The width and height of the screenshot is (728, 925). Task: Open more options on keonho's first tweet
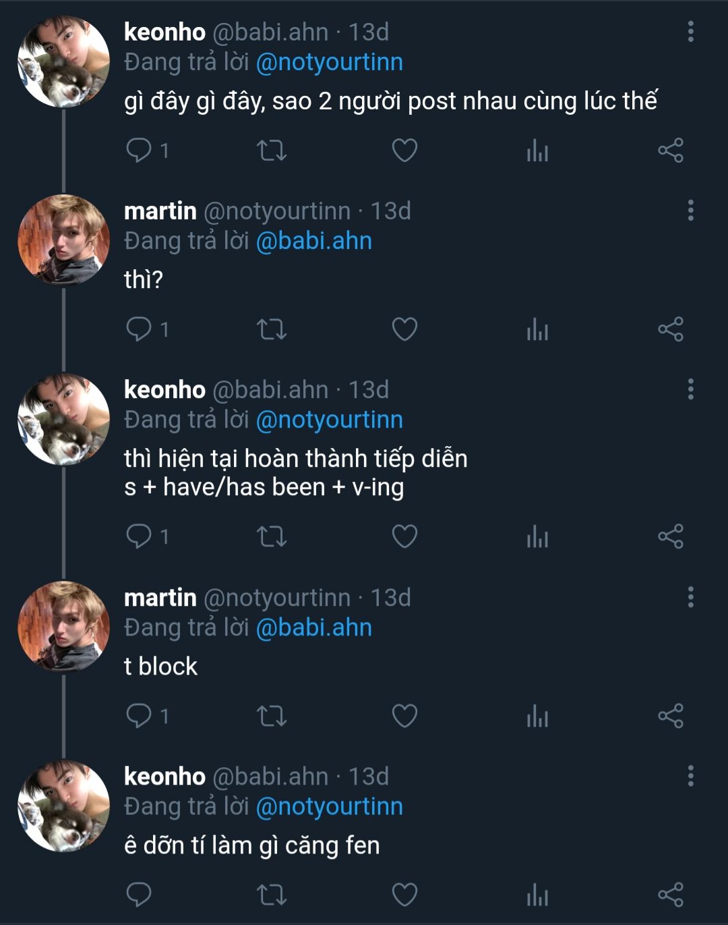pos(690,32)
